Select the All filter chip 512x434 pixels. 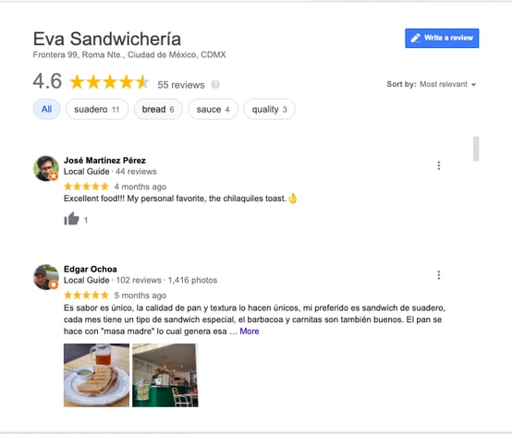tap(47, 109)
